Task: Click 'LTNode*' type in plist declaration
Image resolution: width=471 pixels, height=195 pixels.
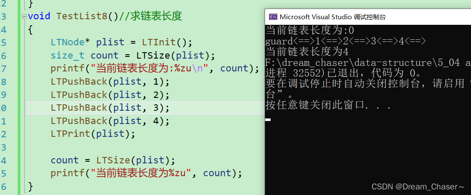Action: (x=70, y=42)
